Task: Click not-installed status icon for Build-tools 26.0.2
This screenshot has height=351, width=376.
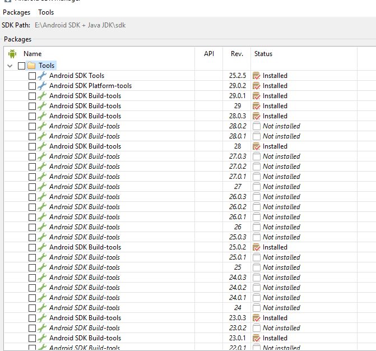Action: (257, 207)
